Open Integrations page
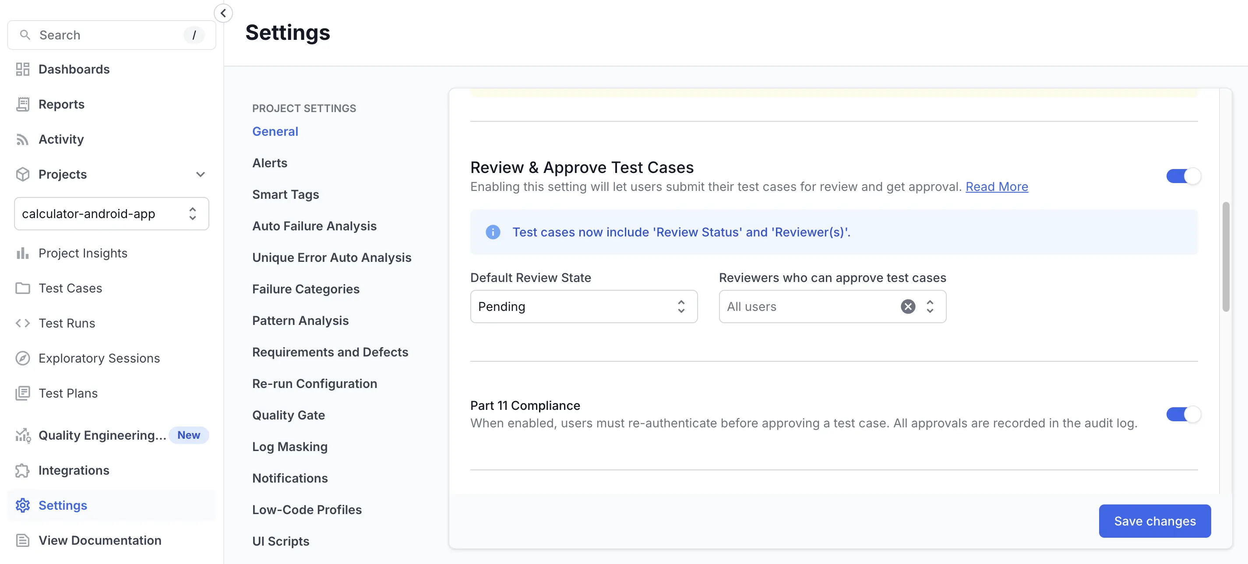 [74, 470]
